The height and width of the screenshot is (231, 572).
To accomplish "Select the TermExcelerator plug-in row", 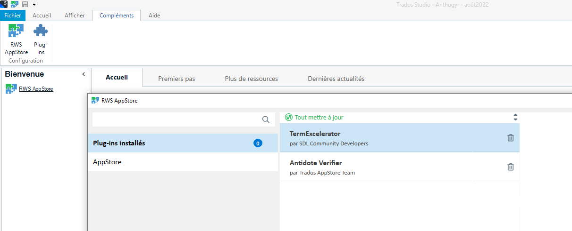I will [x=400, y=138].
